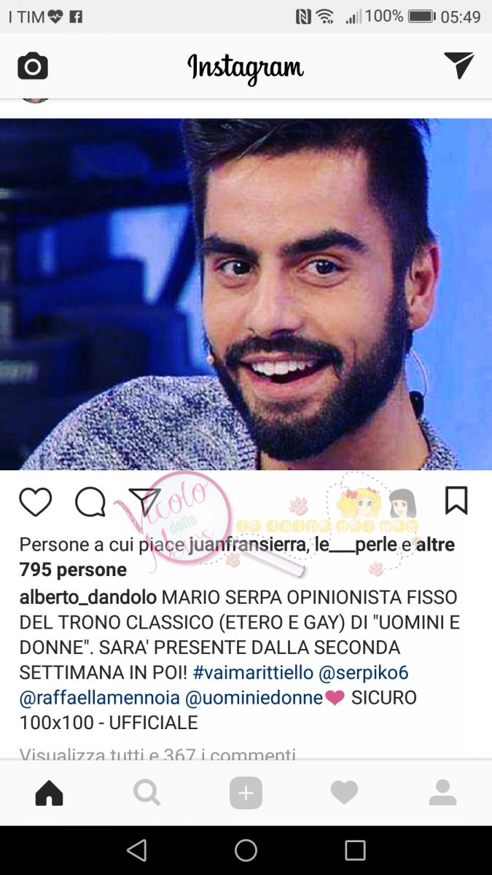Save post with bookmark icon
The width and height of the screenshot is (492, 875).
coord(456,501)
